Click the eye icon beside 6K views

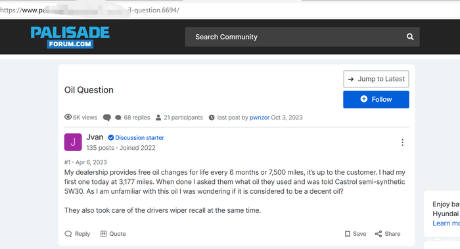68,117
